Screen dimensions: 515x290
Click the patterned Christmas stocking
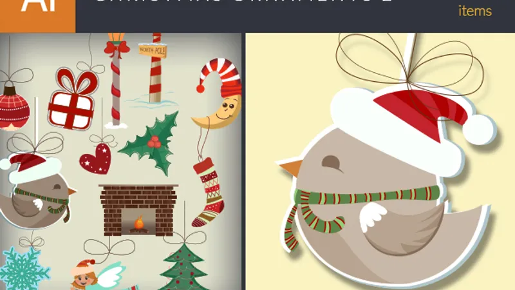tap(209, 192)
